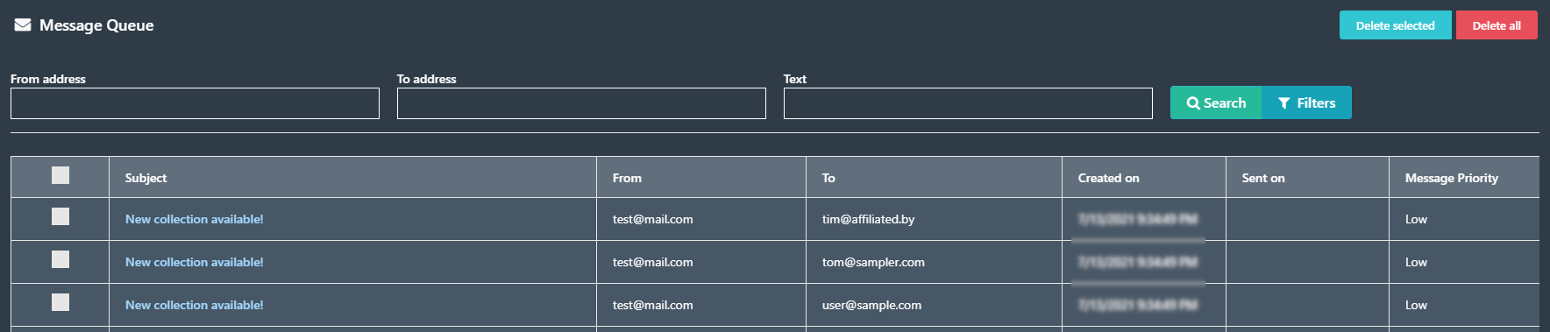Sort by Sent on column header
This screenshot has width=1550, height=332.
click(x=1263, y=178)
